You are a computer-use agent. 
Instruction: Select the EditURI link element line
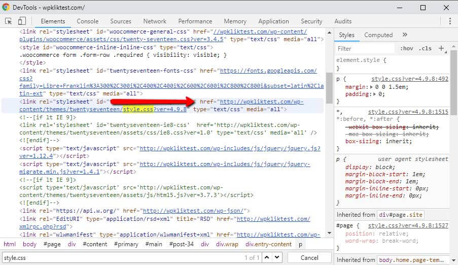[165, 222]
